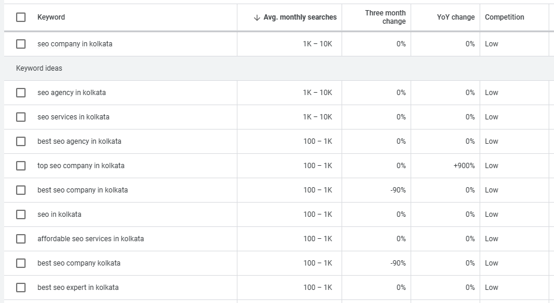Sort by Avg. monthly searches header
This screenshot has width=554, height=303.
300,17
